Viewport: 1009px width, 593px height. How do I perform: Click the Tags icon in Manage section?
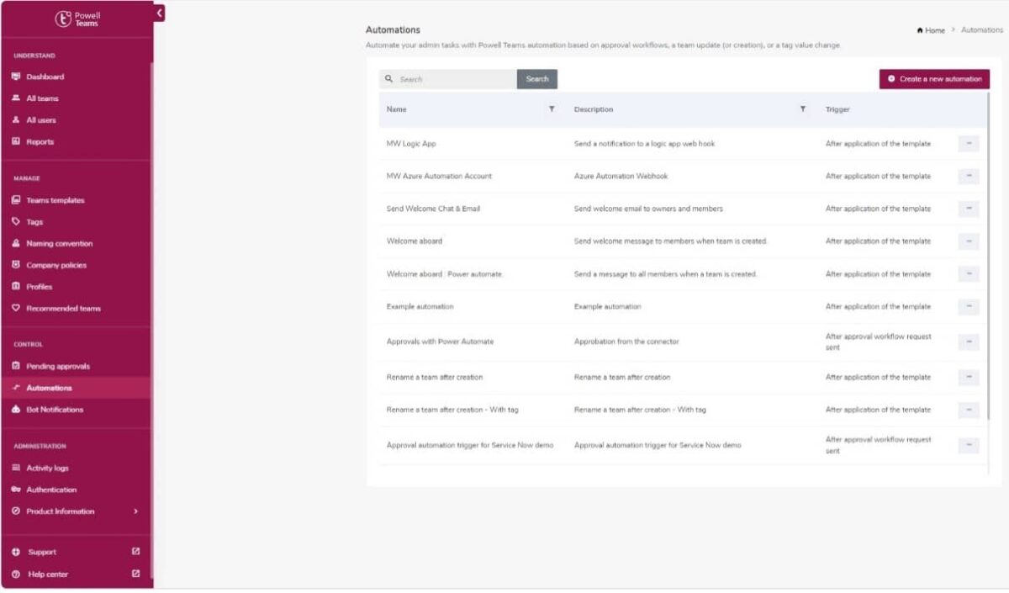click(16, 222)
